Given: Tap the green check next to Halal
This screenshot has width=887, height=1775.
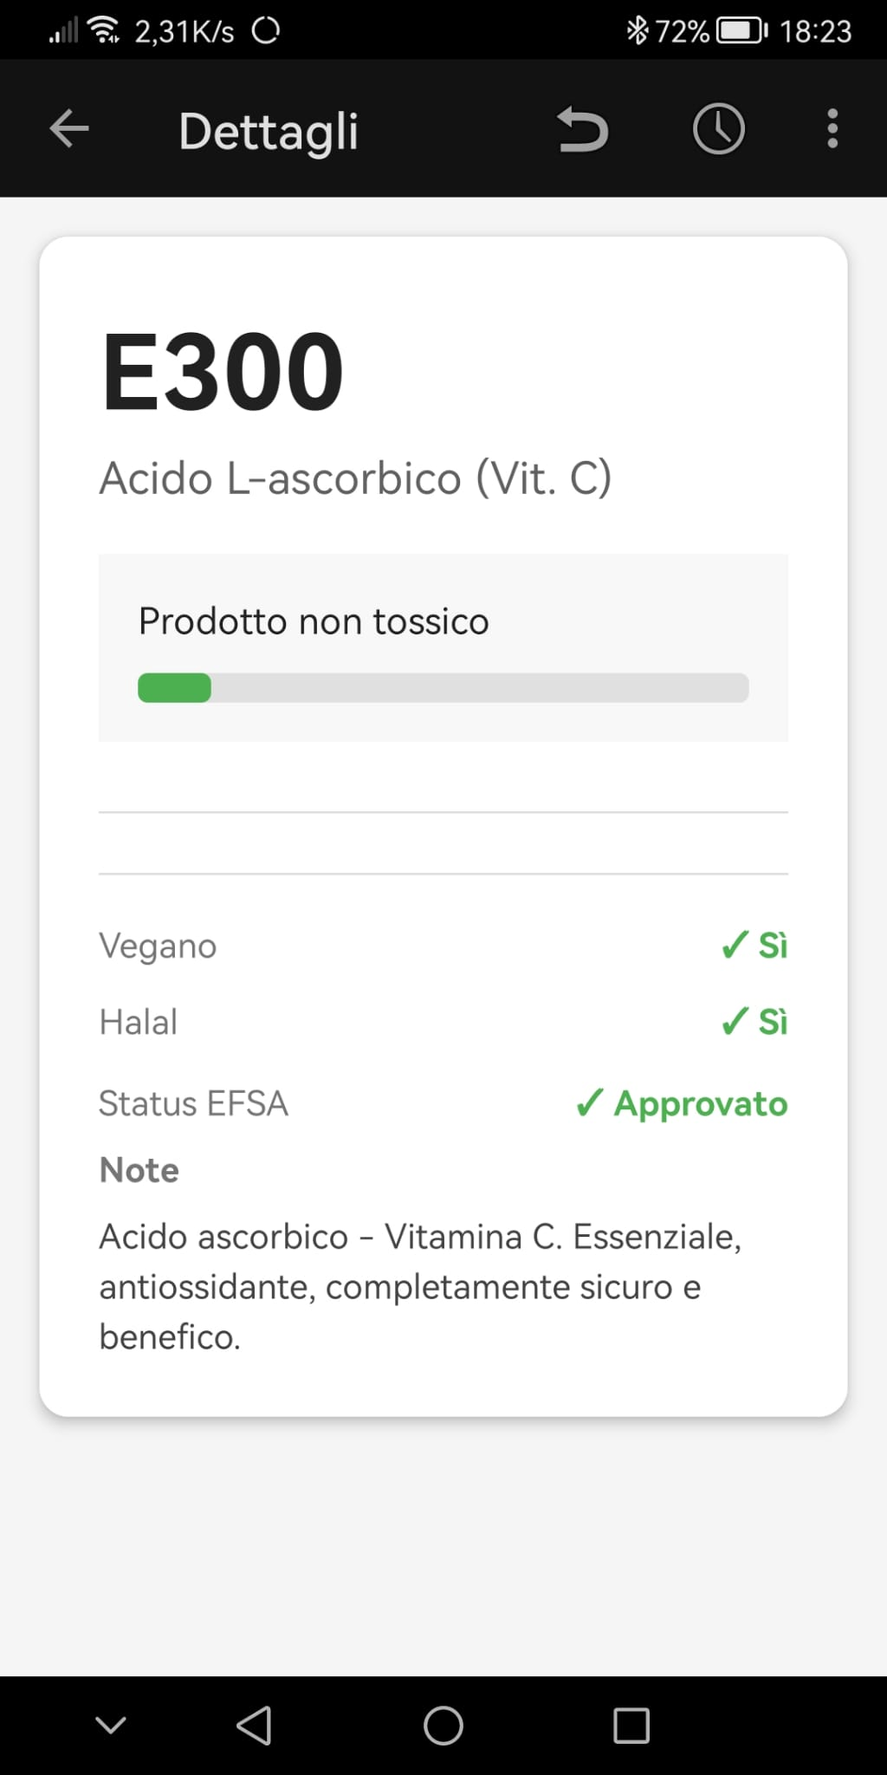Looking at the screenshot, I should click(x=734, y=1022).
